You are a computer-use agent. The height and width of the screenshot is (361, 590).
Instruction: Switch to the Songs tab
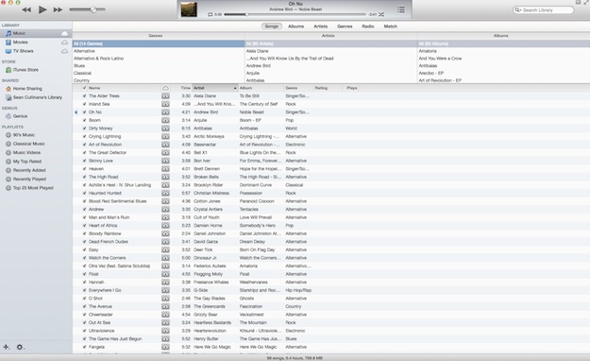[271, 26]
